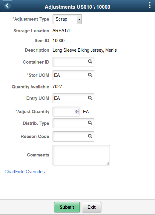The height and width of the screenshot is (215, 155).
Task: Go back using the header arrow
Action: [x=7, y=6]
